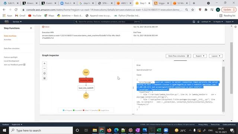Expand the AWS Services menu
The image size is (238, 134).
pos(17,22)
